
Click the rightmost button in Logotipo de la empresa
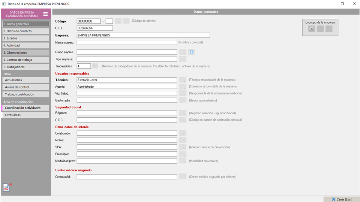tap(329, 29)
